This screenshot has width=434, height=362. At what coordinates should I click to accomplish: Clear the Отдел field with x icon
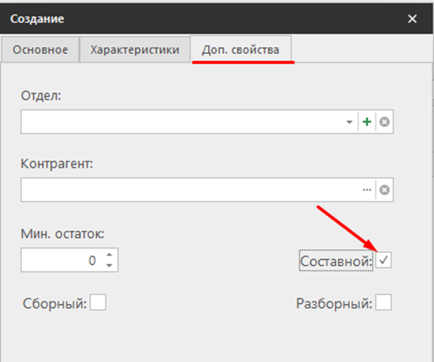tap(385, 122)
